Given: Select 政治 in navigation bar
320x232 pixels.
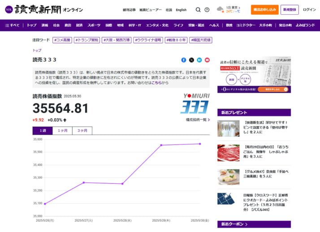Looking at the screenshot, I should 68,25.
